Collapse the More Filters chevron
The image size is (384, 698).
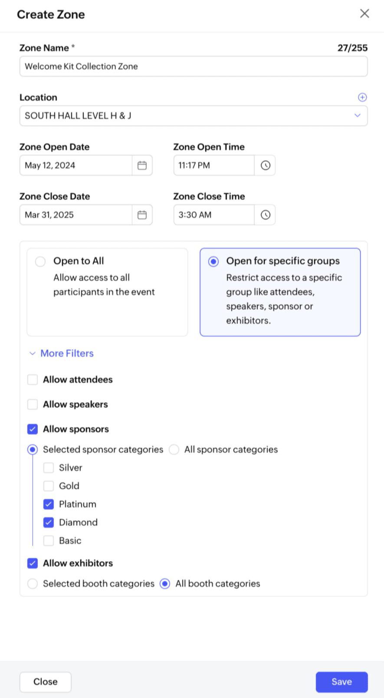(32, 353)
